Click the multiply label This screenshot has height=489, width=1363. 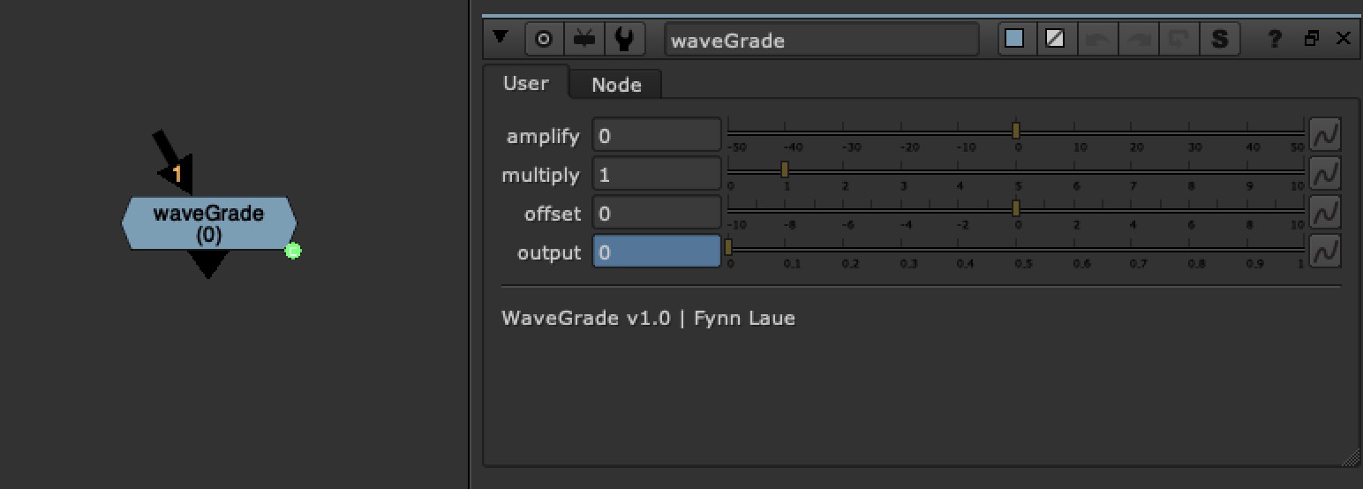point(540,175)
